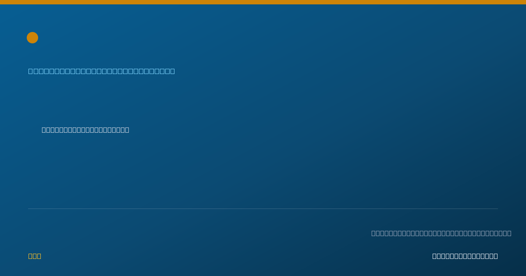Open the white footer text at bottom right
This screenshot has width=526, height=276.
(x=465, y=256)
